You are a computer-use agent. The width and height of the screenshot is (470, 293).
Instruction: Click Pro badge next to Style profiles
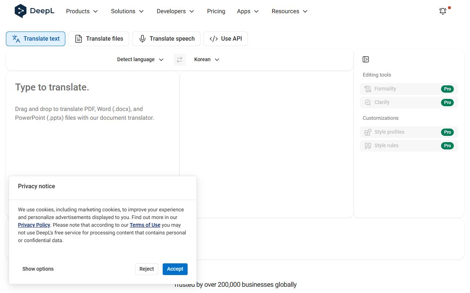(x=447, y=132)
